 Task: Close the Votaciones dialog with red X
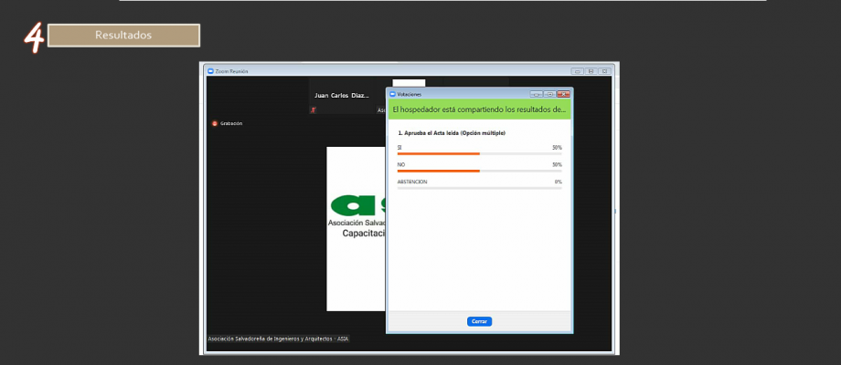pyautogui.click(x=563, y=94)
